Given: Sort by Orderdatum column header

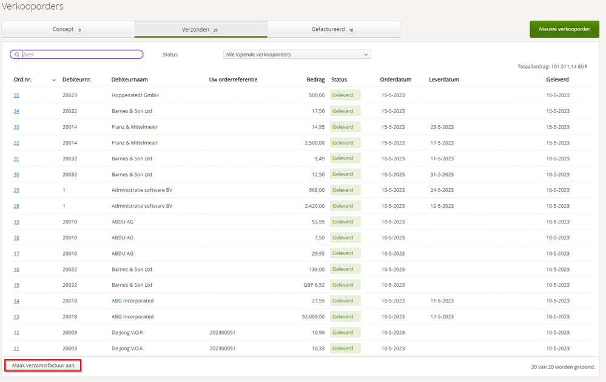Looking at the screenshot, I should point(396,80).
